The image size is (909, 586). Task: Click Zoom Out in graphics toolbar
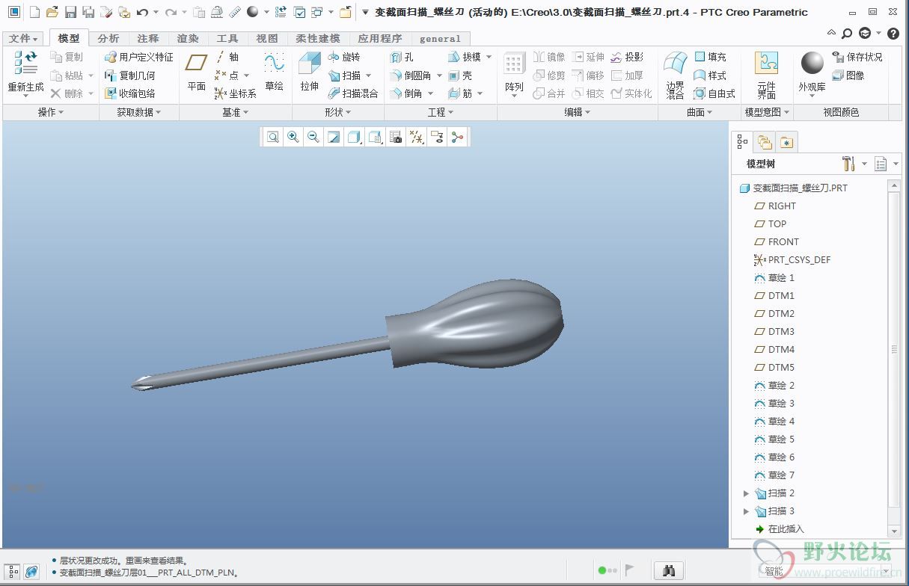(x=313, y=137)
